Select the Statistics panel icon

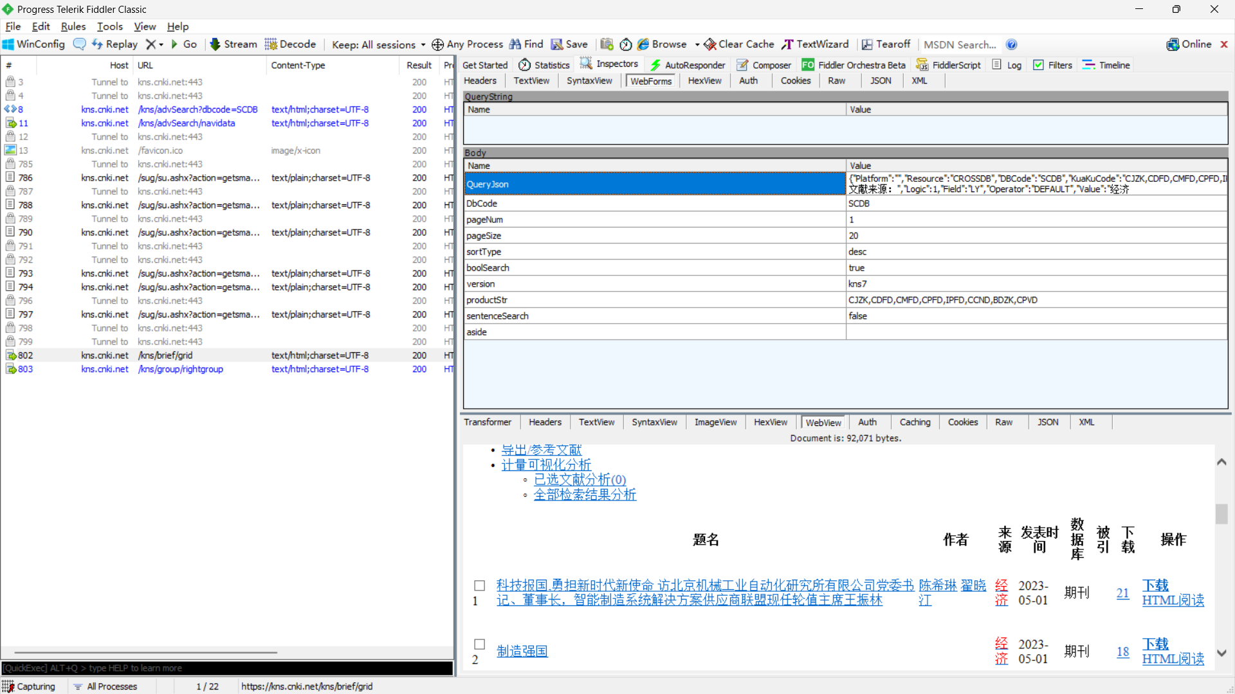click(525, 64)
